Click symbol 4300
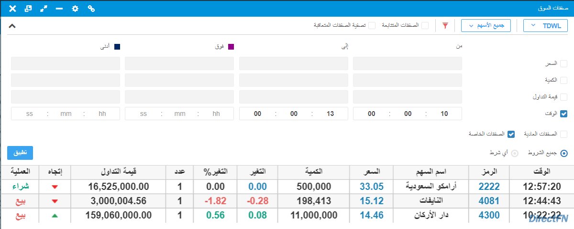Image resolution: width=574 pixels, height=229 pixels. coord(489,215)
